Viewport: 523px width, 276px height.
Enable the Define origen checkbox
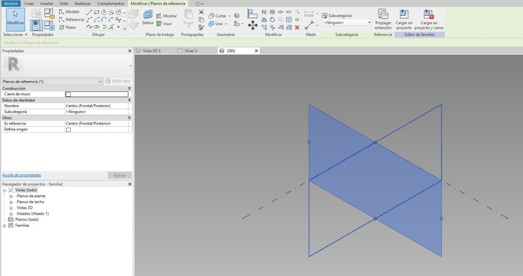click(68, 130)
